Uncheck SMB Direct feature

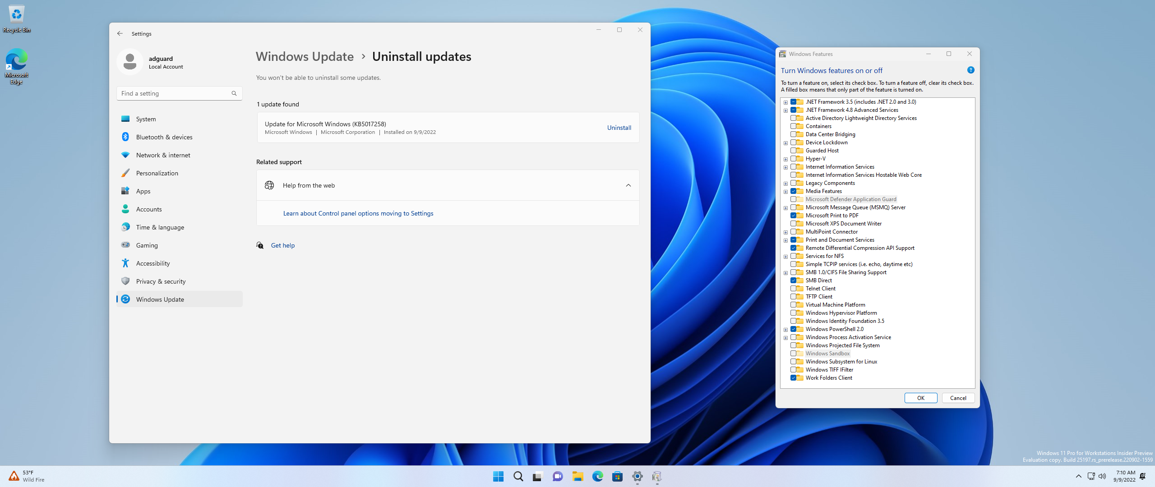[793, 280]
